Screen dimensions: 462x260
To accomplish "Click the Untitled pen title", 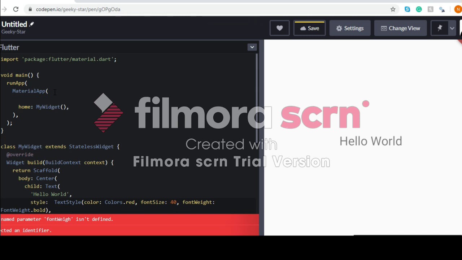I will 14,24.
